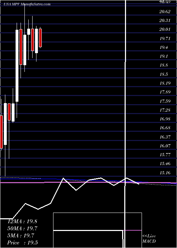Viewport: 177px width, 248px height.
Task: Click the 15.46 price axis label
Action: point(165,163)
